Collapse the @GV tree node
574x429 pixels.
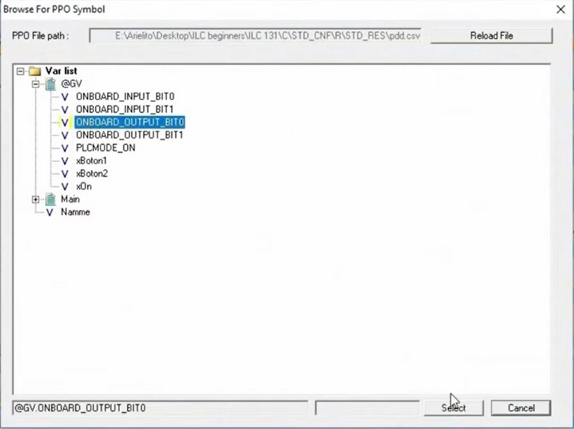(x=36, y=84)
